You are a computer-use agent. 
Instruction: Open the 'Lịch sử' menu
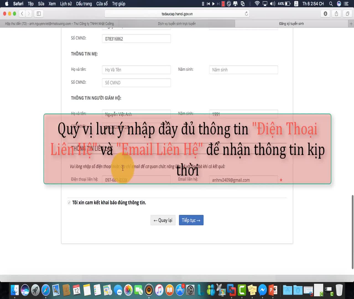coord(66,4)
